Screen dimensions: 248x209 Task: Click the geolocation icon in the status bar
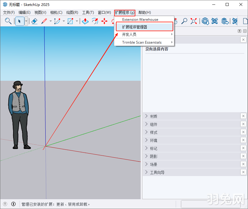[x=5, y=204]
